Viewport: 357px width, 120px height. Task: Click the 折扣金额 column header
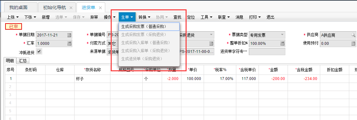coord(334,70)
